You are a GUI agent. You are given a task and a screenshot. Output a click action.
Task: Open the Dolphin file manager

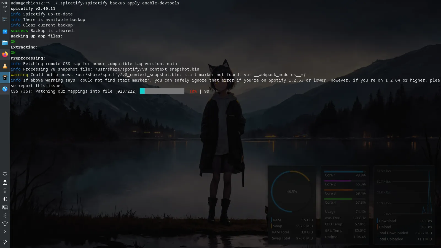[x=5, y=43]
